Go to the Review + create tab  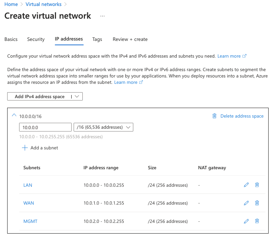[130, 39]
